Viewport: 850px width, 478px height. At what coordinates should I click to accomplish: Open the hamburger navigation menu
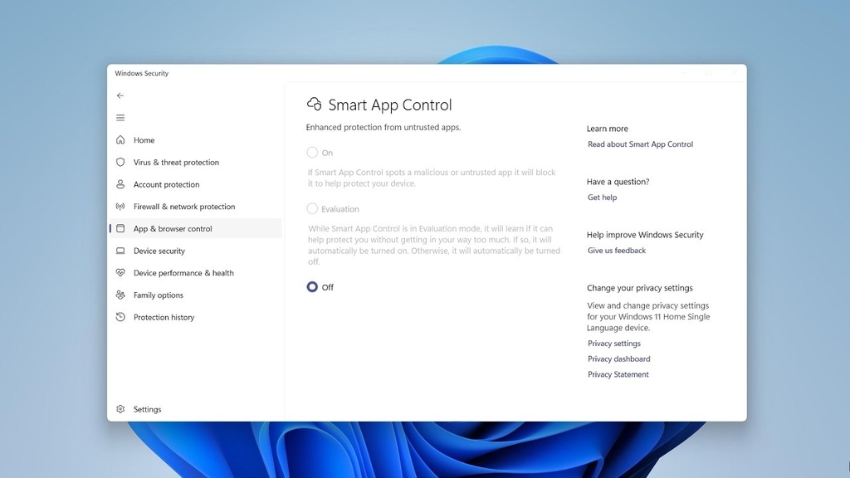(x=120, y=118)
